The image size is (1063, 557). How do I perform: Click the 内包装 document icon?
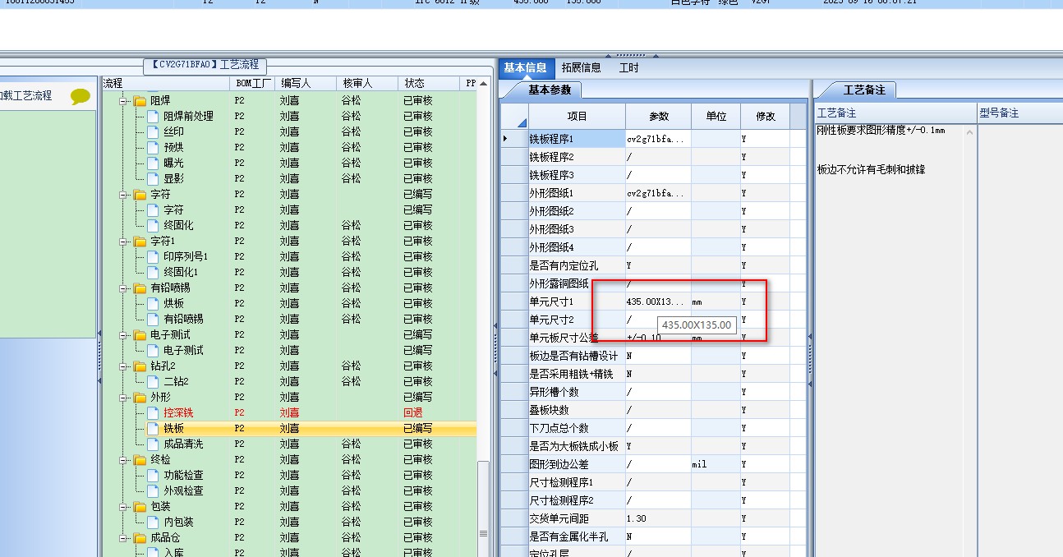153,522
